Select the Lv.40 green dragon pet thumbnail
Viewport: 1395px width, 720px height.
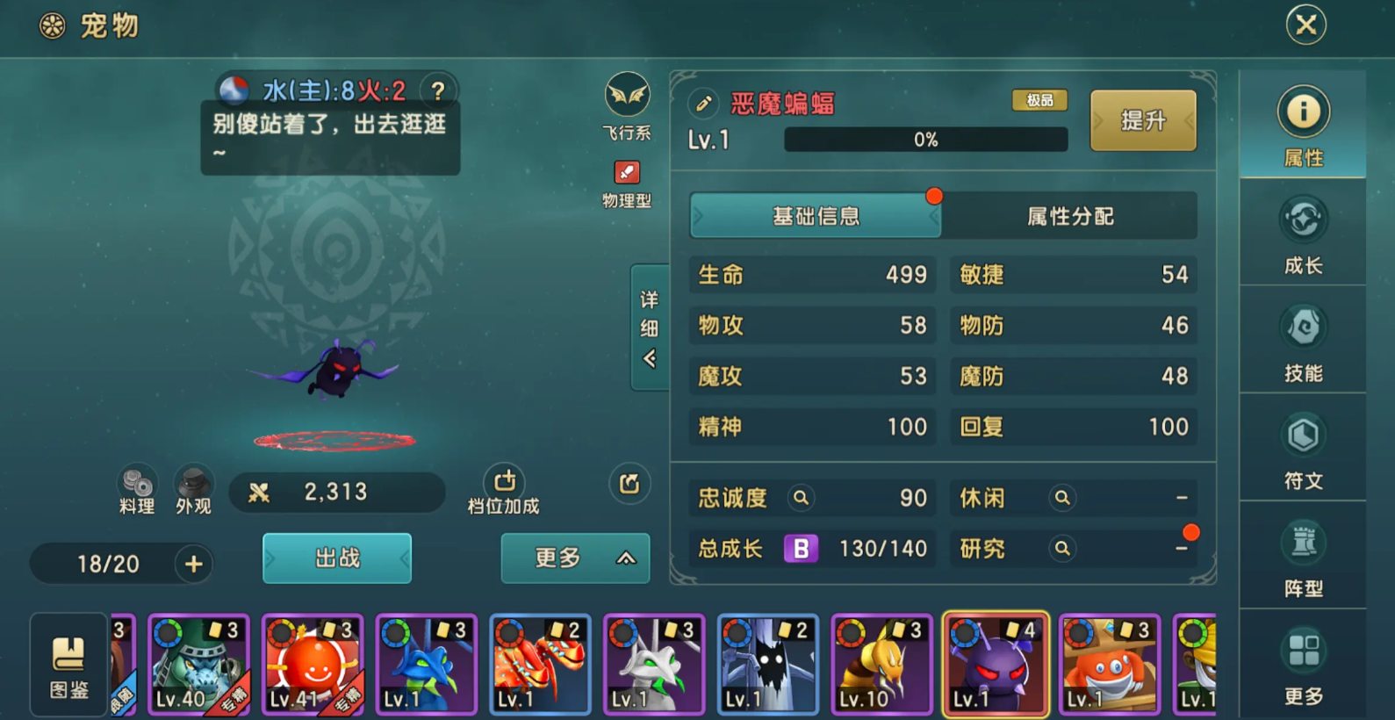(198, 665)
